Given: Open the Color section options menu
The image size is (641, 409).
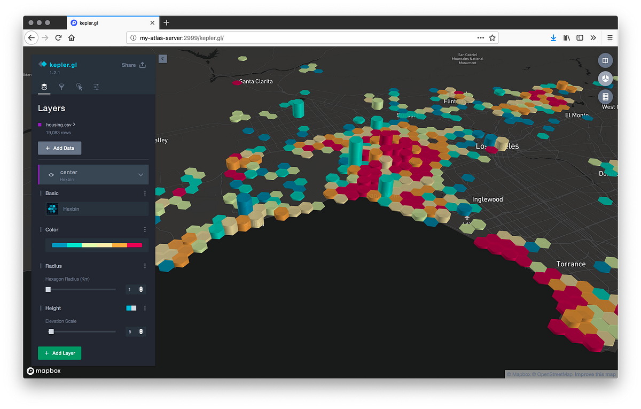Looking at the screenshot, I should click(144, 229).
